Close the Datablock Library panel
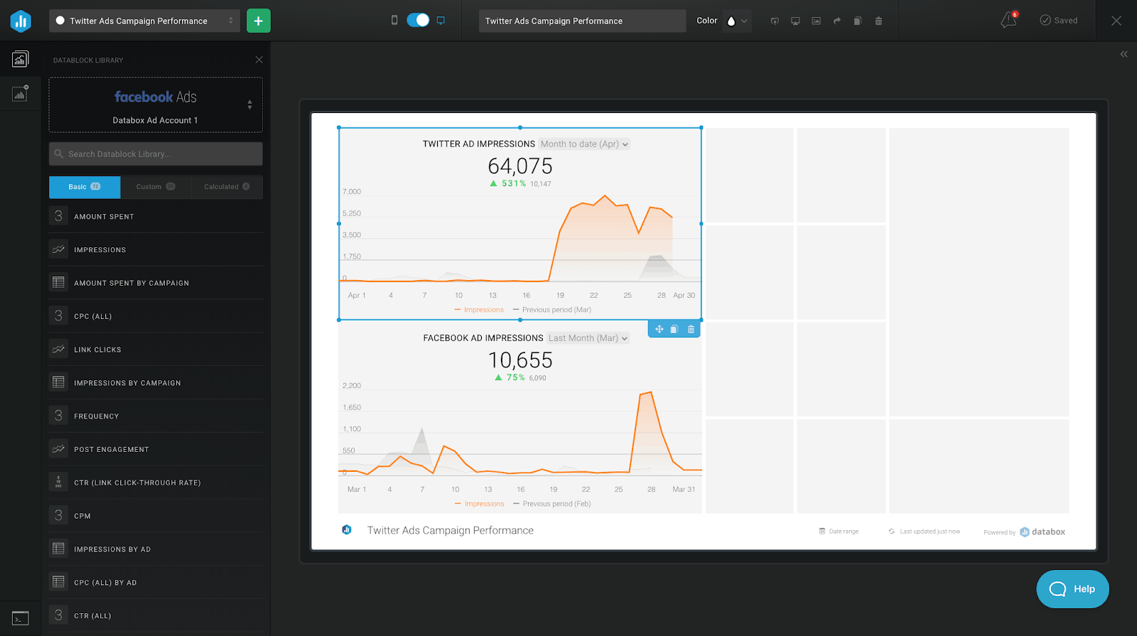The height and width of the screenshot is (636, 1137). coord(259,60)
